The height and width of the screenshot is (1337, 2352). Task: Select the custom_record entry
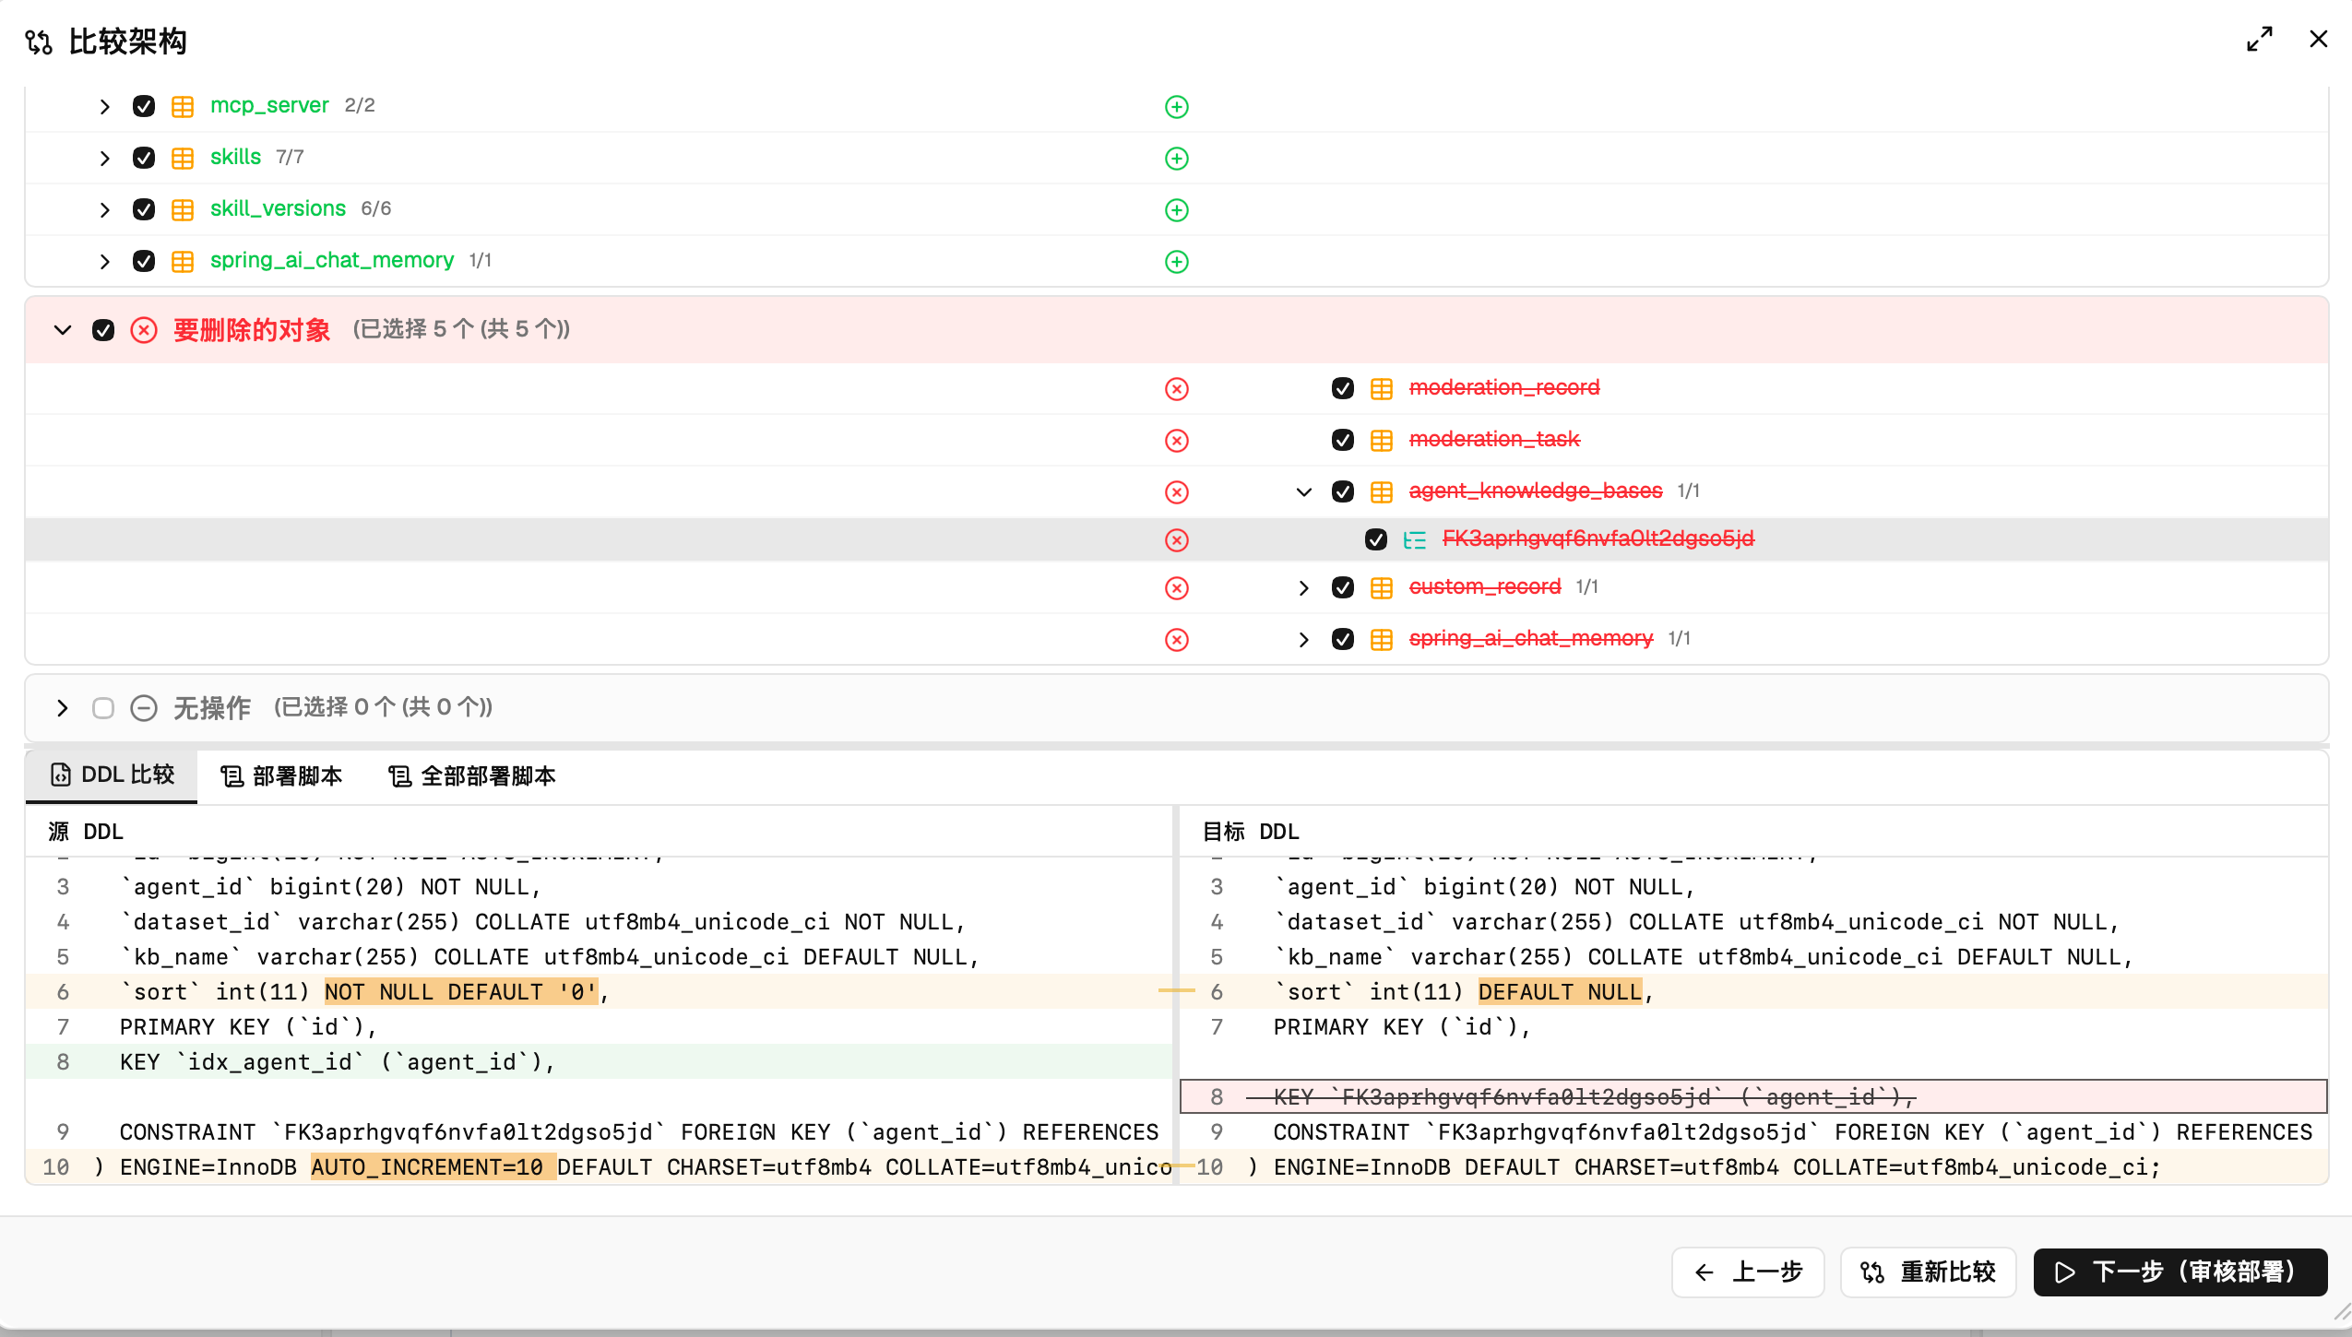pyautogui.click(x=1485, y=587)
